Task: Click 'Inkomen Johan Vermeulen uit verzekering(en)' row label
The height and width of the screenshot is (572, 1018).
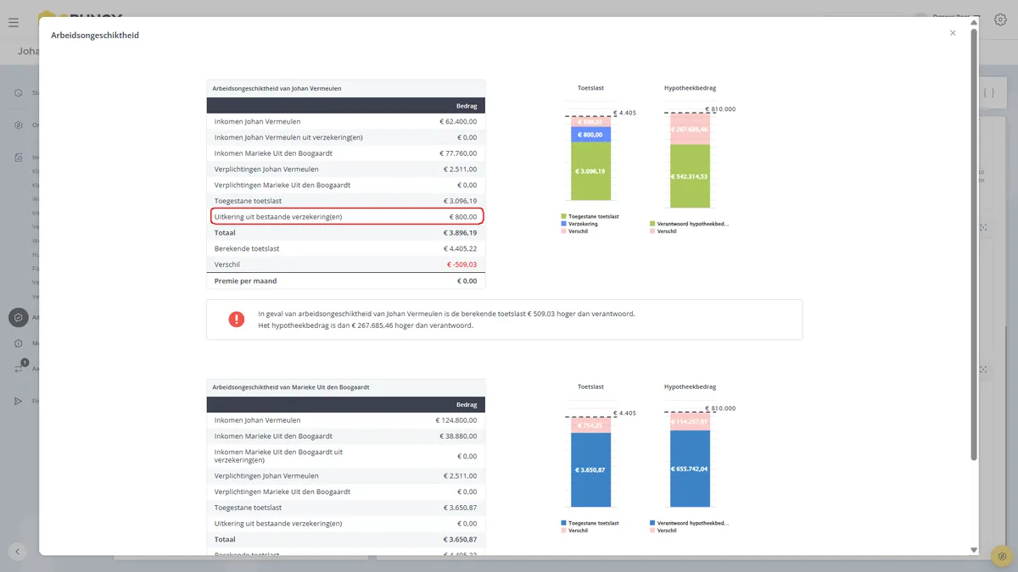Action: (x=288, y=137)
